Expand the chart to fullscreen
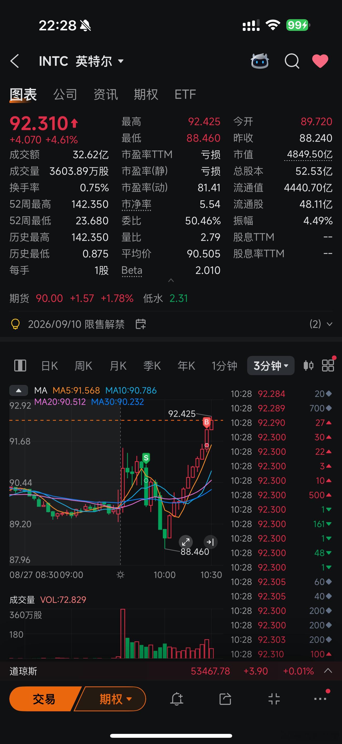 (186, 542)
